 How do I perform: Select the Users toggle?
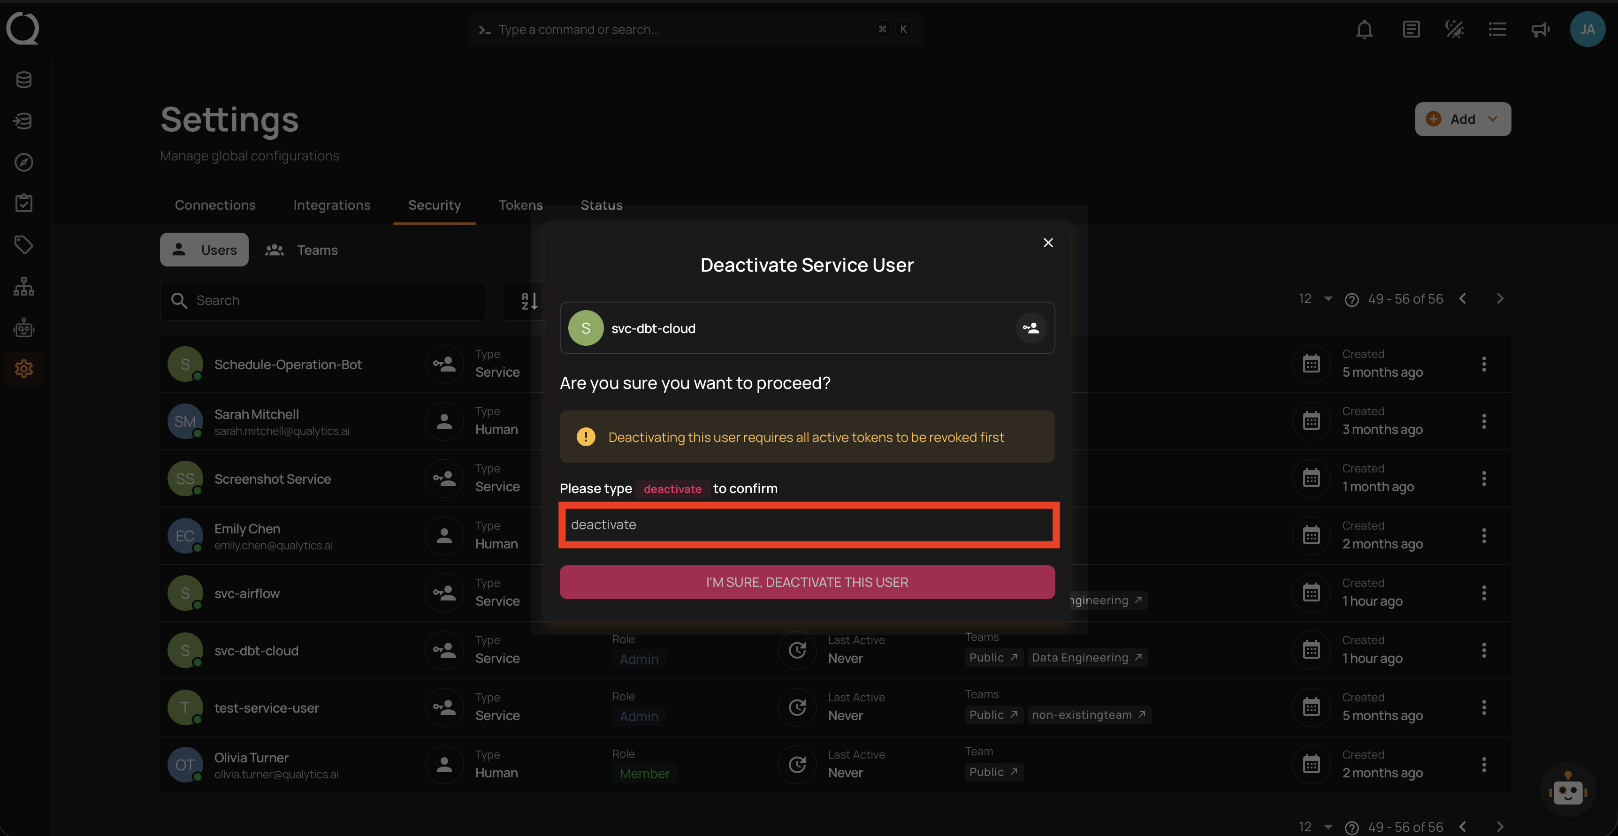204,250
